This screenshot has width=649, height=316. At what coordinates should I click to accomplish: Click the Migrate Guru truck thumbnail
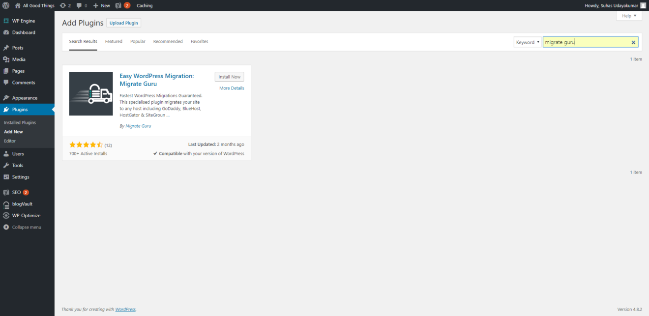click(91, 94)
